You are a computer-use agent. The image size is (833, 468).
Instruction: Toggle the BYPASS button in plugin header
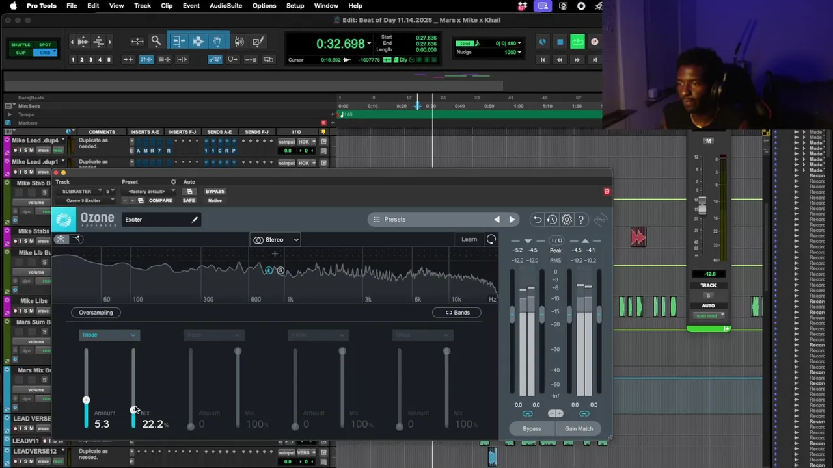(x=215, y=192)
